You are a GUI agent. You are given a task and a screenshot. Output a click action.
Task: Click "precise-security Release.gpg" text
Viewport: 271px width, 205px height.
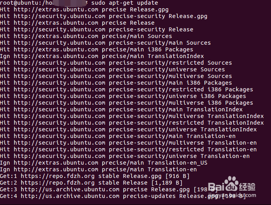click(158, 16)
